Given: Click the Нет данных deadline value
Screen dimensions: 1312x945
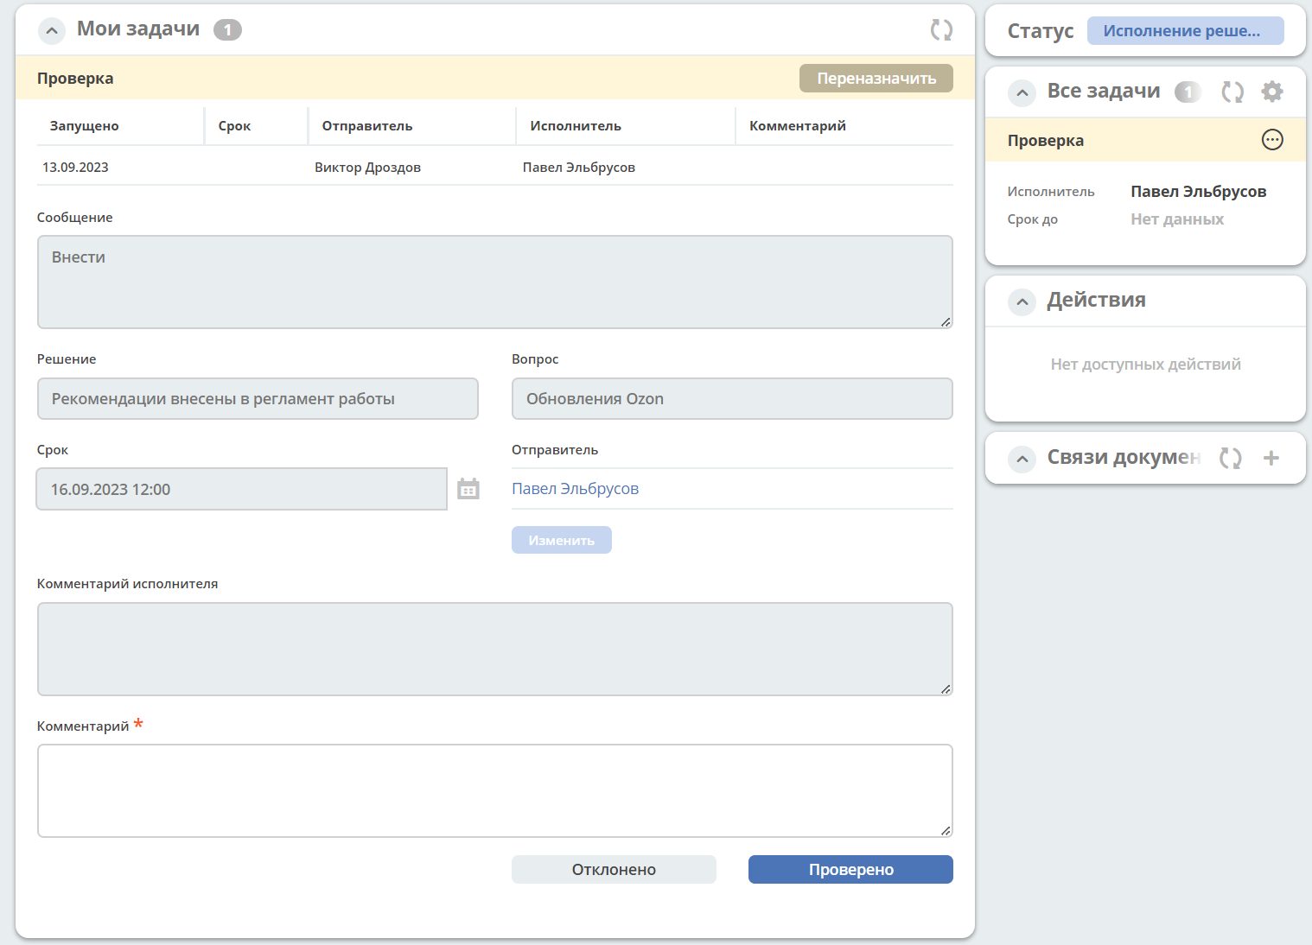Looking at the screenshot, I should tap(1177, 219).
